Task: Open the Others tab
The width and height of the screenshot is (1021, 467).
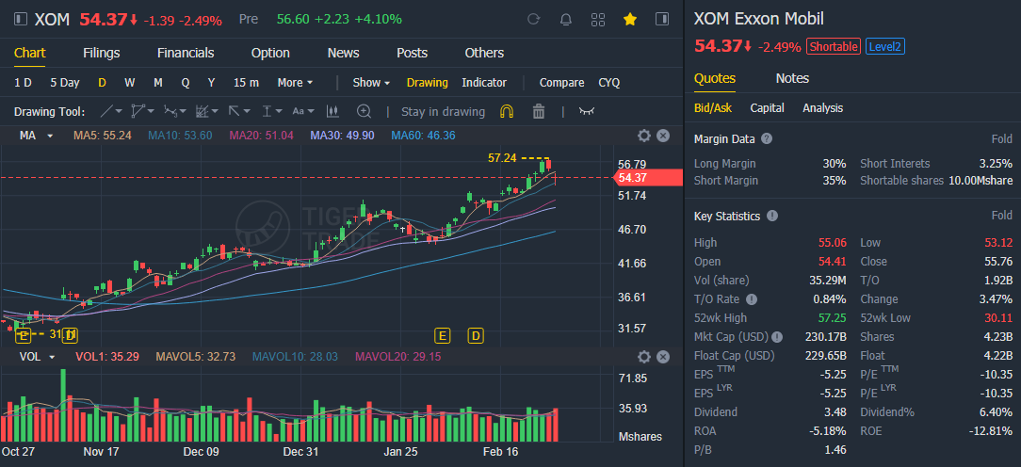Action: click(484, 53)
